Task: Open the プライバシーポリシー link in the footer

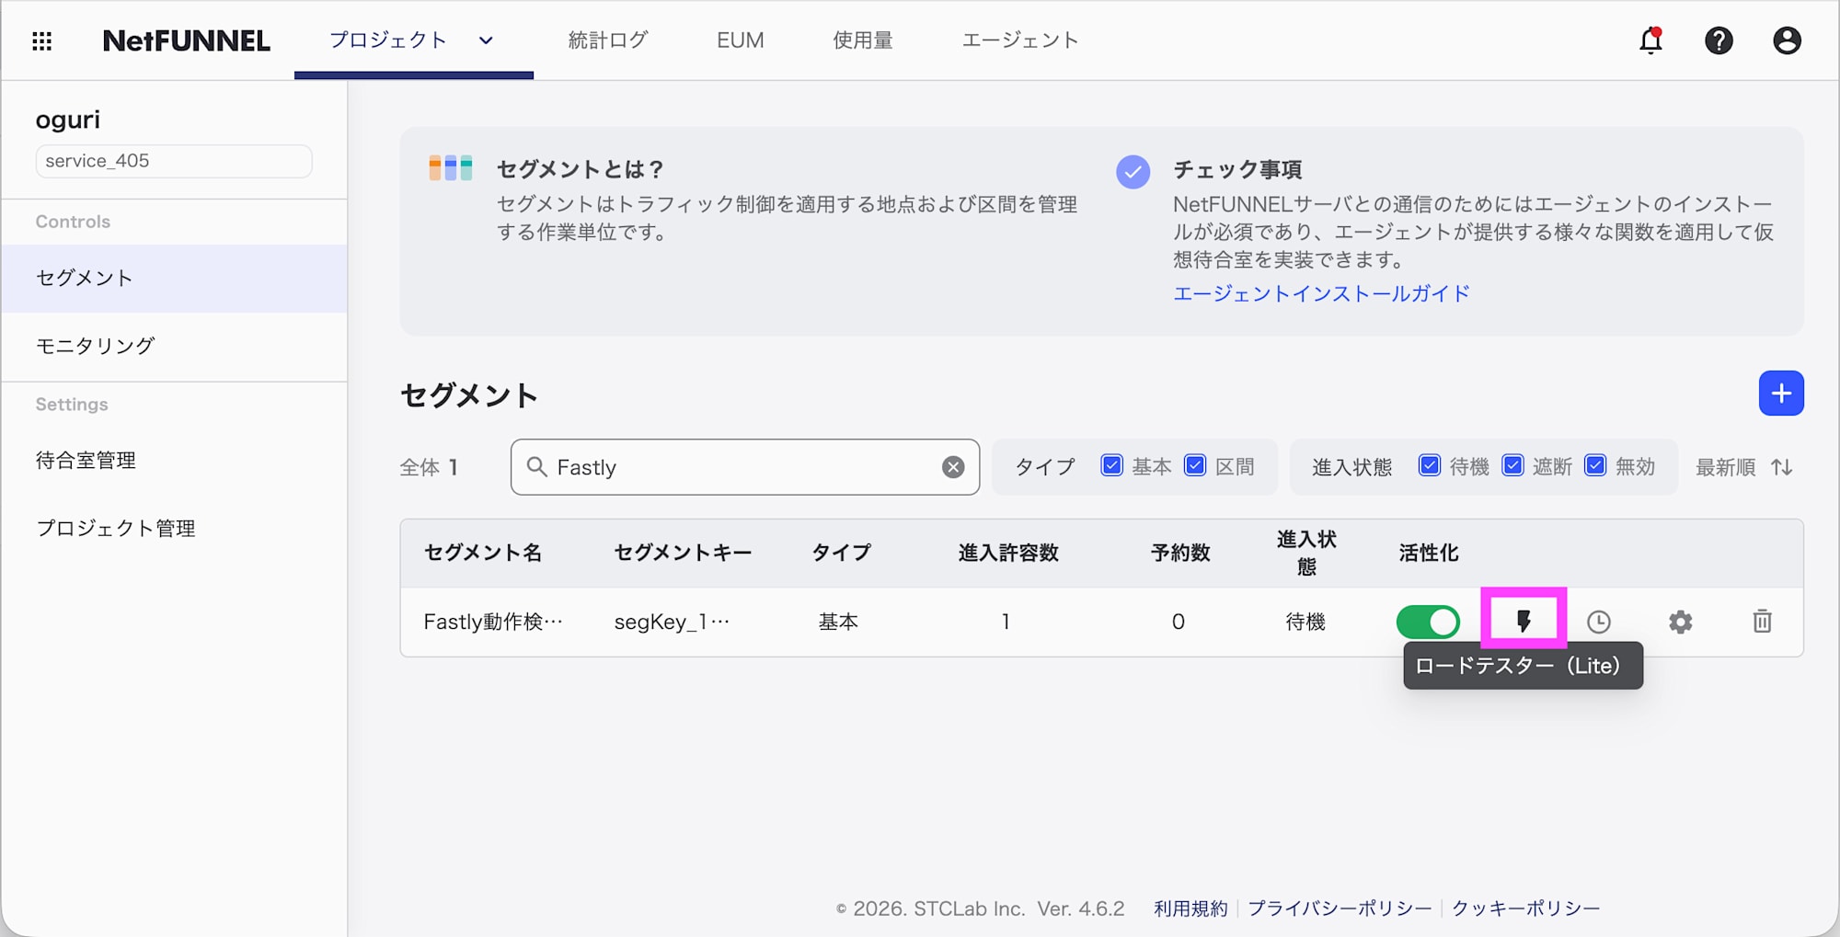Action: click(1341, 908)
